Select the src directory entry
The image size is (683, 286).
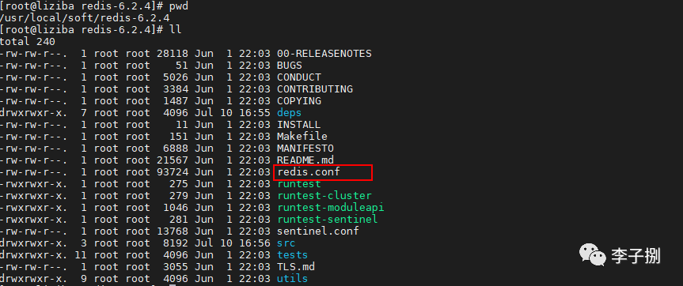point(286,243)
